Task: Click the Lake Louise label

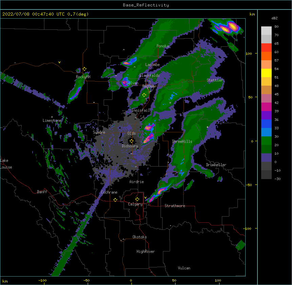Action: tap(5, 164)
